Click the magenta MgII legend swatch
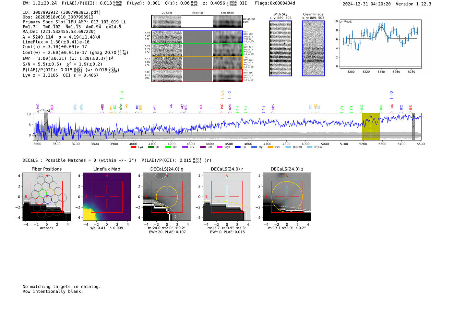Image resolution: width=454 pixels, height=309 pixels. (220, 147)
